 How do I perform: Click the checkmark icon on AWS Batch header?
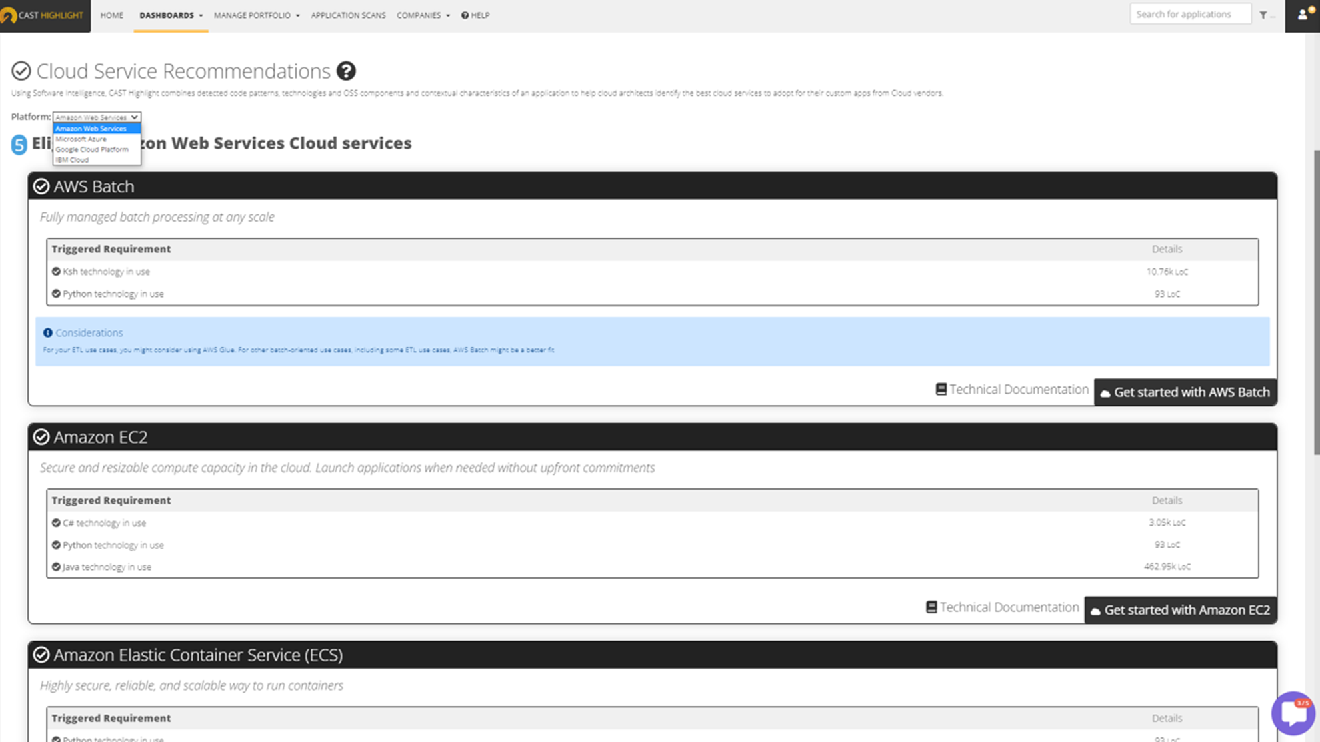[x=42, y=186]
